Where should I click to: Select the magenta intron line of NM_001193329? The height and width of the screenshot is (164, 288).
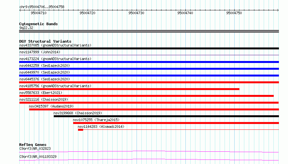149,159
